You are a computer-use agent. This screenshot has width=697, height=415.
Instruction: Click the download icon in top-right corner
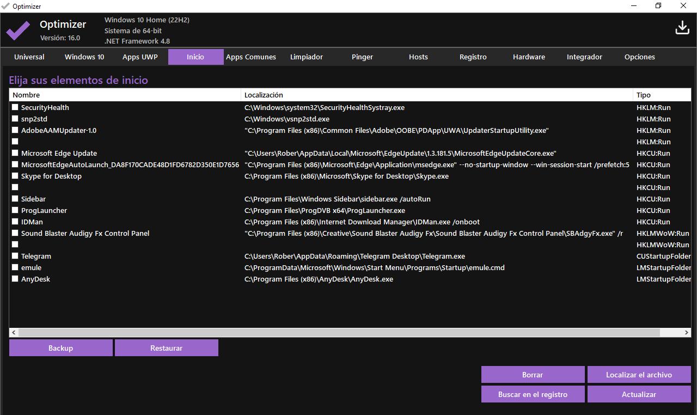click(682, 27)
